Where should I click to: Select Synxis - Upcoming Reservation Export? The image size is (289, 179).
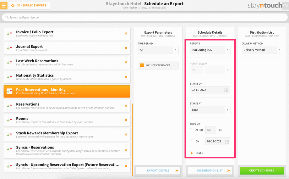(67, 166)
